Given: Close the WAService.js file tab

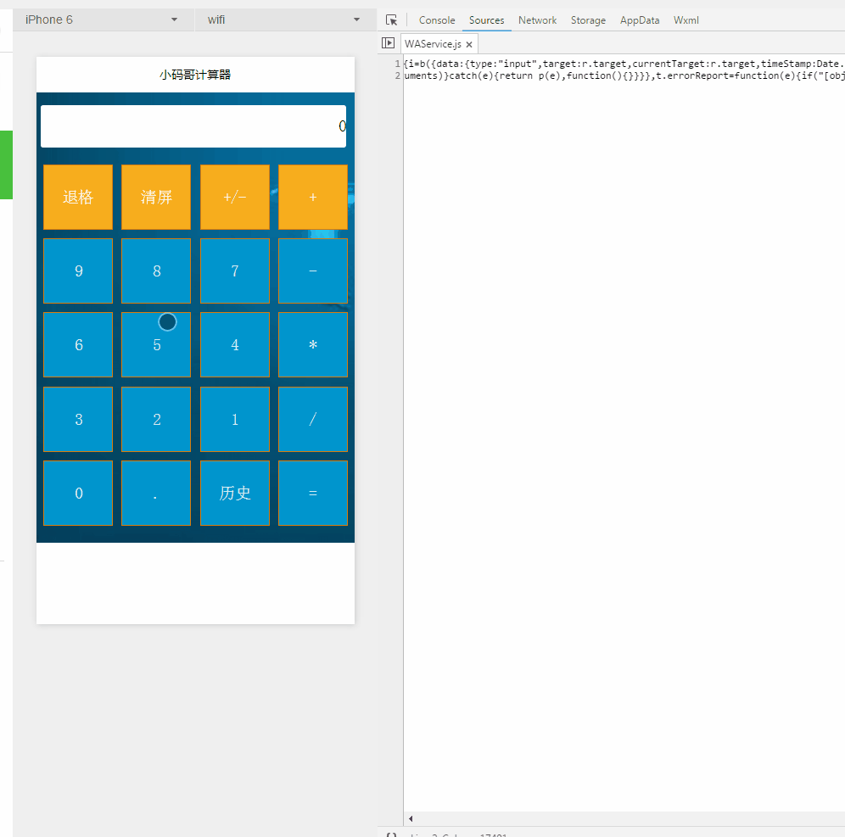Looking at the screenshot, I should [469, 44].
